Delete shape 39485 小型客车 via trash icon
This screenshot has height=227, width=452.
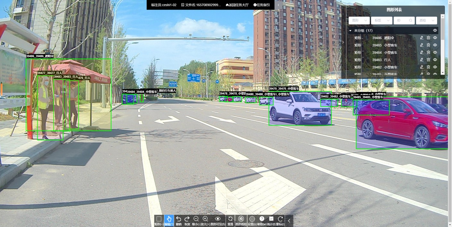(428, 45)
